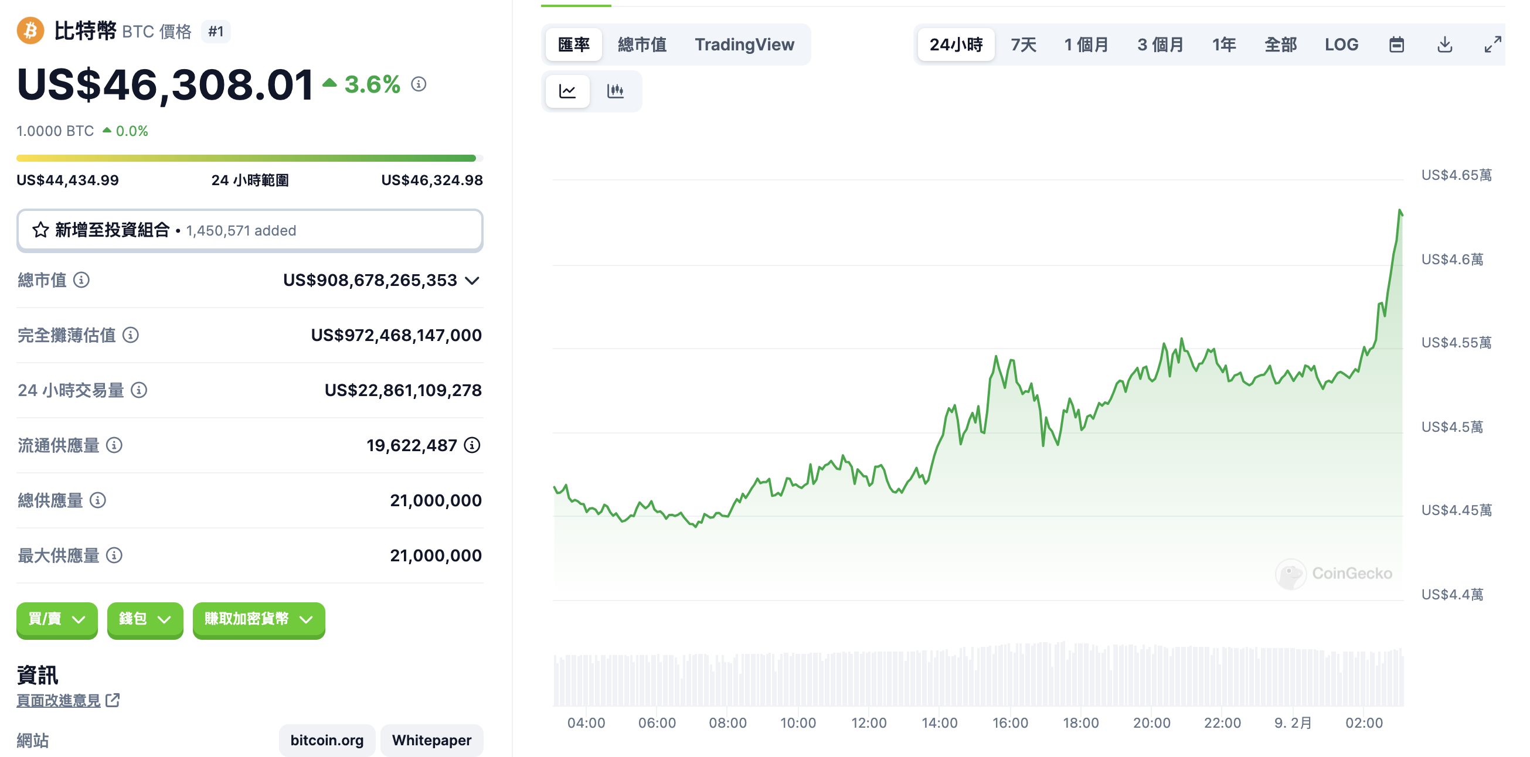Expand the 錢包 dropdown
The image size is (1530, 757).
click(144, 620)
